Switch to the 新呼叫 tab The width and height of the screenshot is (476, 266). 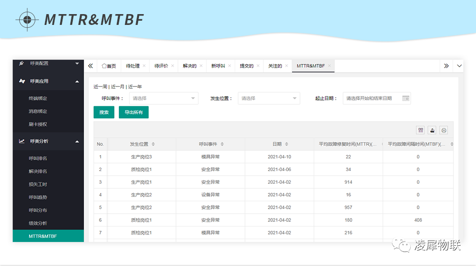pos(218,66)
